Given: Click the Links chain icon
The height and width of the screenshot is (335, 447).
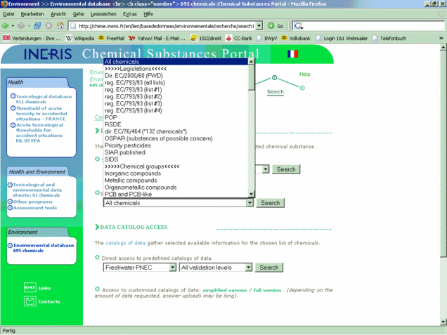Looking at the screenshot, I should point(30,287).
